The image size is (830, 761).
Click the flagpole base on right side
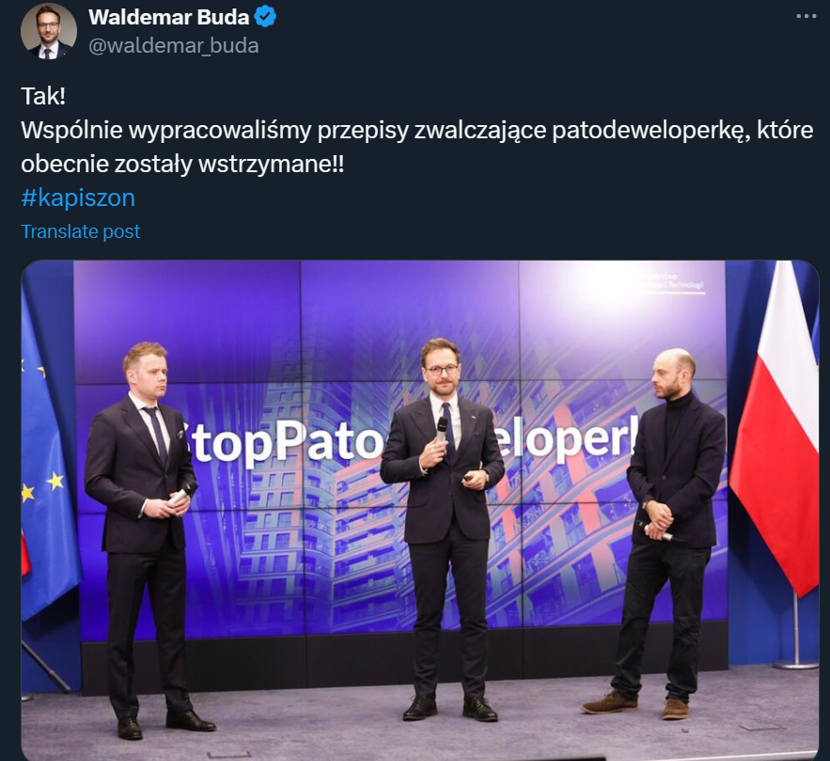(795, 663)
